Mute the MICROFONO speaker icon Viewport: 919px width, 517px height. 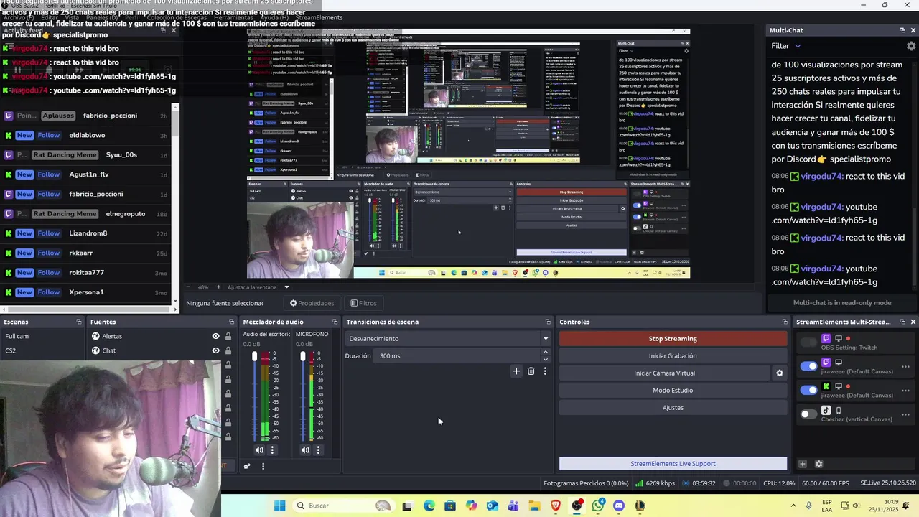point(305,450)
